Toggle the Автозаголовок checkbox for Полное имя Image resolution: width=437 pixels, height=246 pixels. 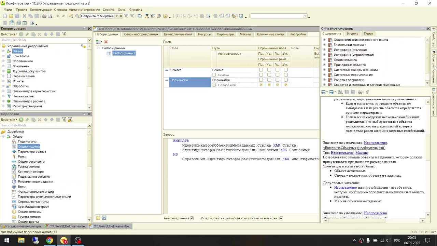click(214, 85)
